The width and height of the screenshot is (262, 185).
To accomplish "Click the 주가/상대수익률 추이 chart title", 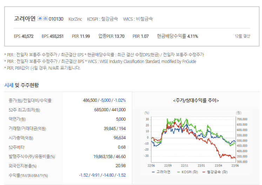I will [196, 100].
